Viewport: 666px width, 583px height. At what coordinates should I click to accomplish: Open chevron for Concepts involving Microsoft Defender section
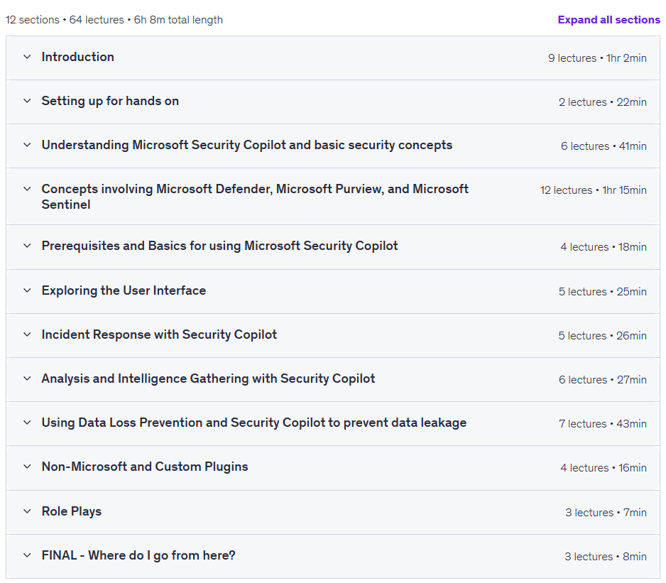pyautogui.click(x=27, y=189)
